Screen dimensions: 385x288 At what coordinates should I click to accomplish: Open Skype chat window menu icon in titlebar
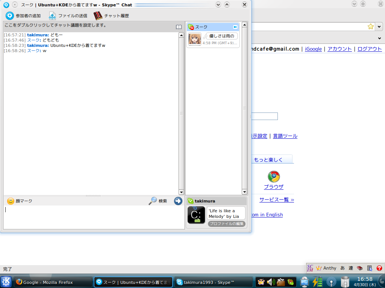tap(6, 4)
